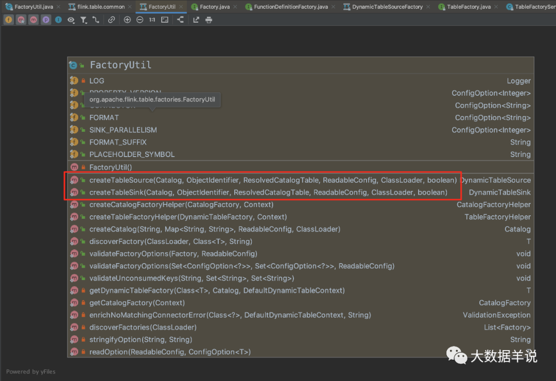
Task: Toggle the Methods (m) filter button
Action: 33,20
